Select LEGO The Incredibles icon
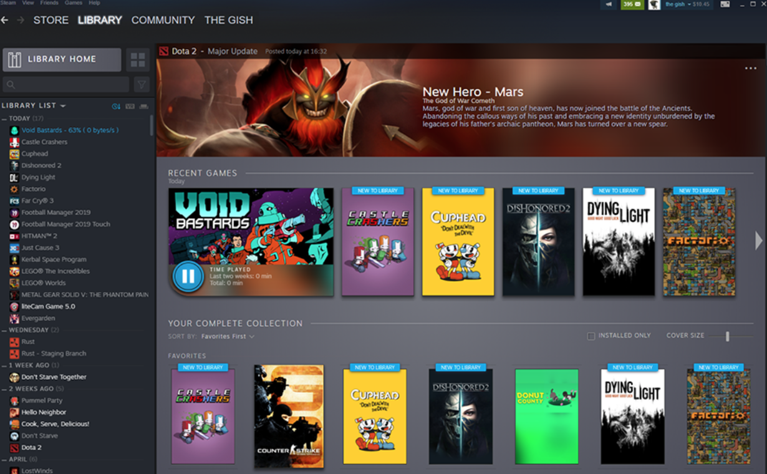Viewport: 767px width, 474px height. point(14,271)
